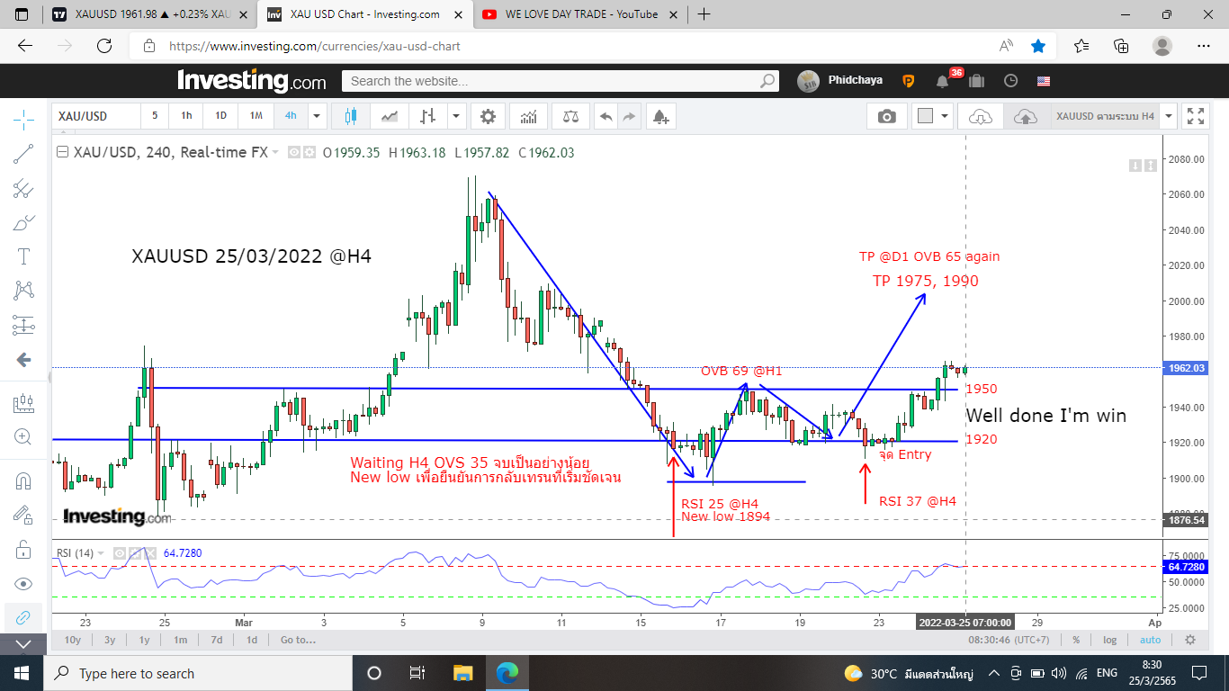The height and width of the screenshot is (691, 1229).
Task: Open the Investing.com logo homepage link
Action: click(252, 81)
